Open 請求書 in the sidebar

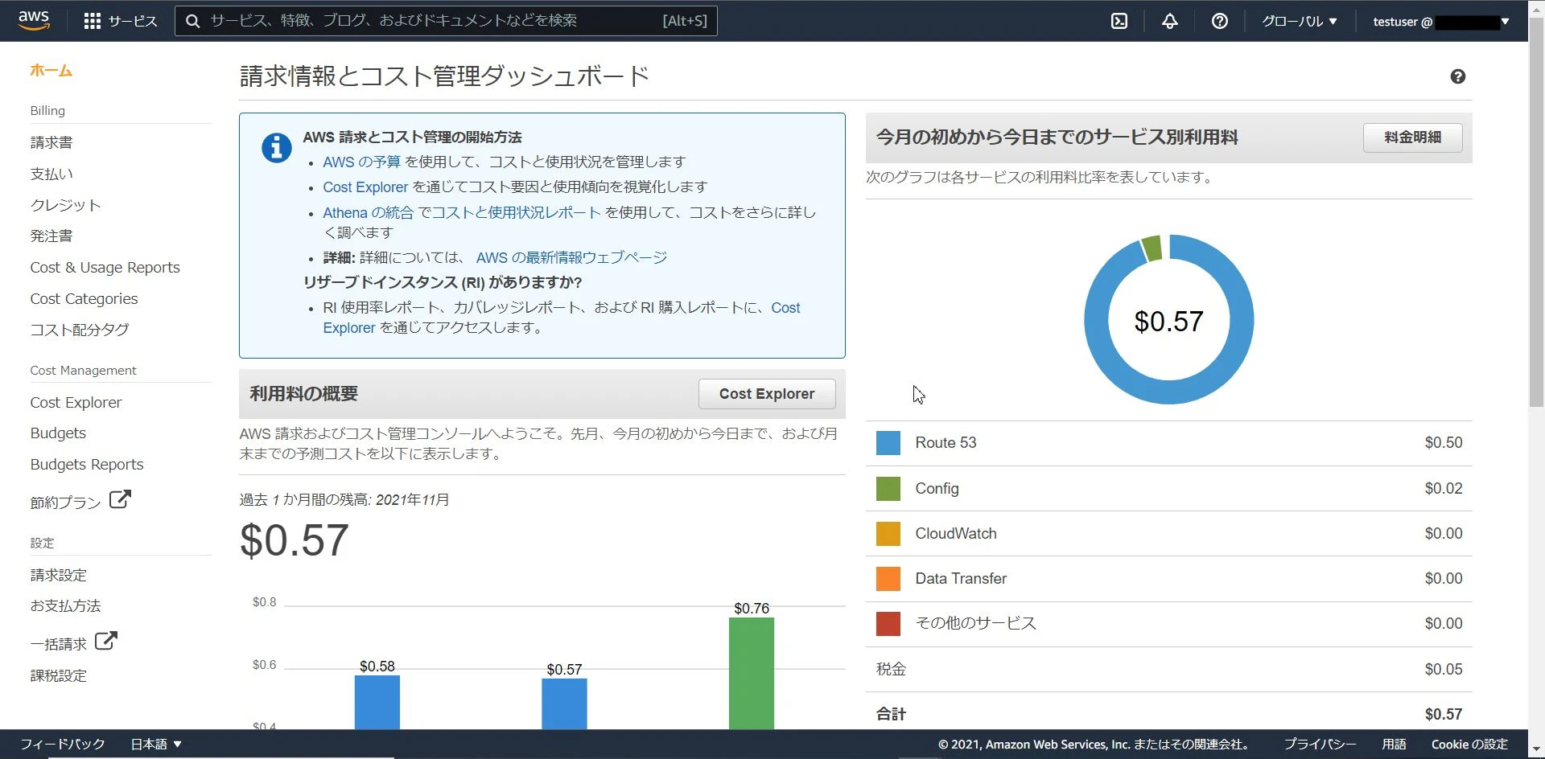click(x=51, y=142)
